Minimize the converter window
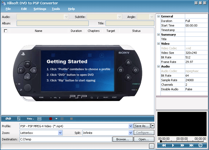The height and width of the screenshot is (150, 209). [x=196, y=3]
